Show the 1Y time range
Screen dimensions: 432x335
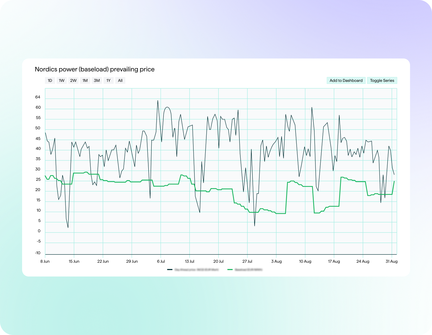pyautogui.click(x=109, y=81)
